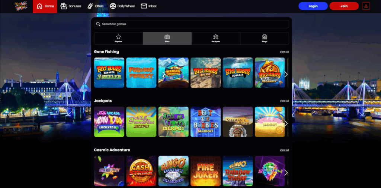View All Cosmic Adventure games
This screenshot has width=381, height=188.
[x=284, y=150]
